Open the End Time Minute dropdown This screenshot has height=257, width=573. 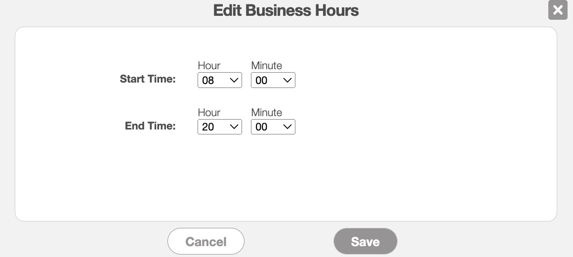click(x=273, y=127)
